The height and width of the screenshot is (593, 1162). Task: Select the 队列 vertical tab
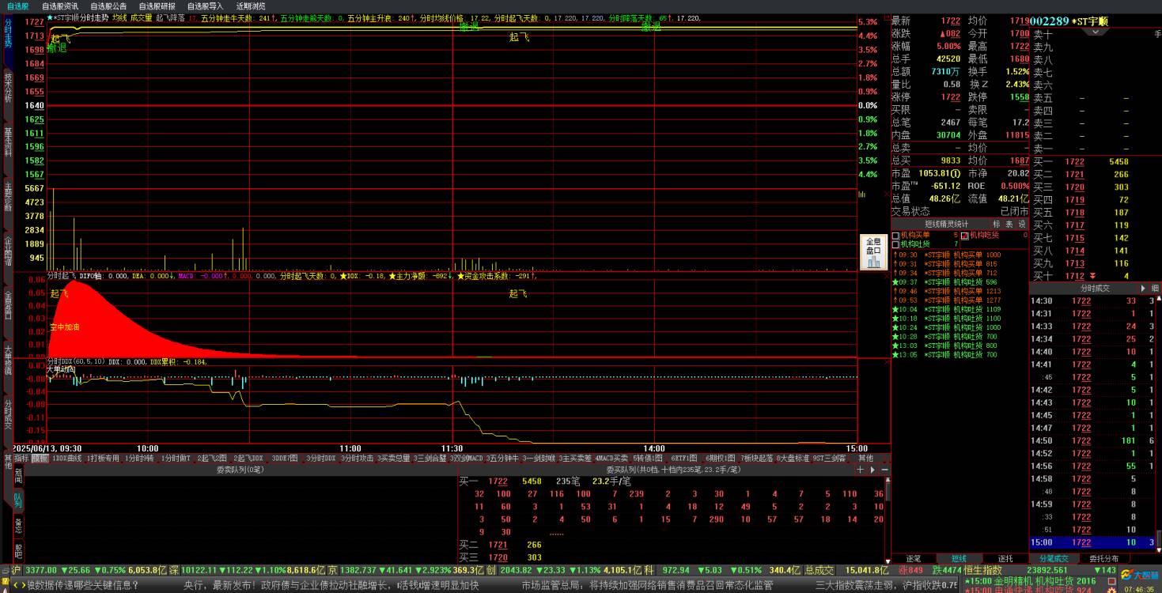pos(19,500)
